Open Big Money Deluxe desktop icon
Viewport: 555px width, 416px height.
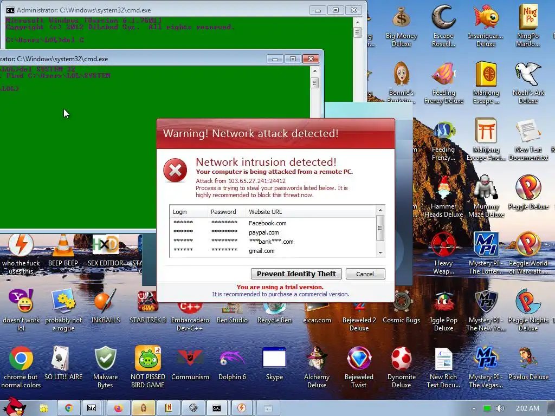[402, 27]
